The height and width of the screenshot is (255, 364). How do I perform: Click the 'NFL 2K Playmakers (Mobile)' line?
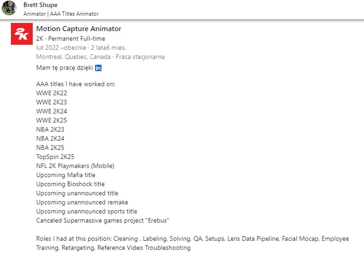click(x=75, y=166)
